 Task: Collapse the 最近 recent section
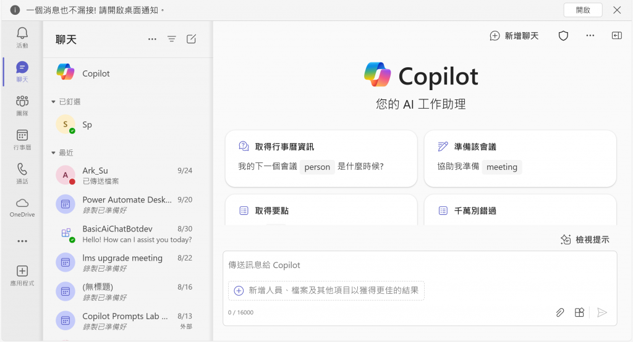coord(53,153)
